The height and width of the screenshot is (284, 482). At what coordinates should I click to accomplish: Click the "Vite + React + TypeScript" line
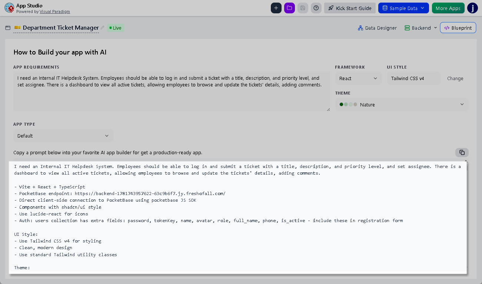coord(50,187)
